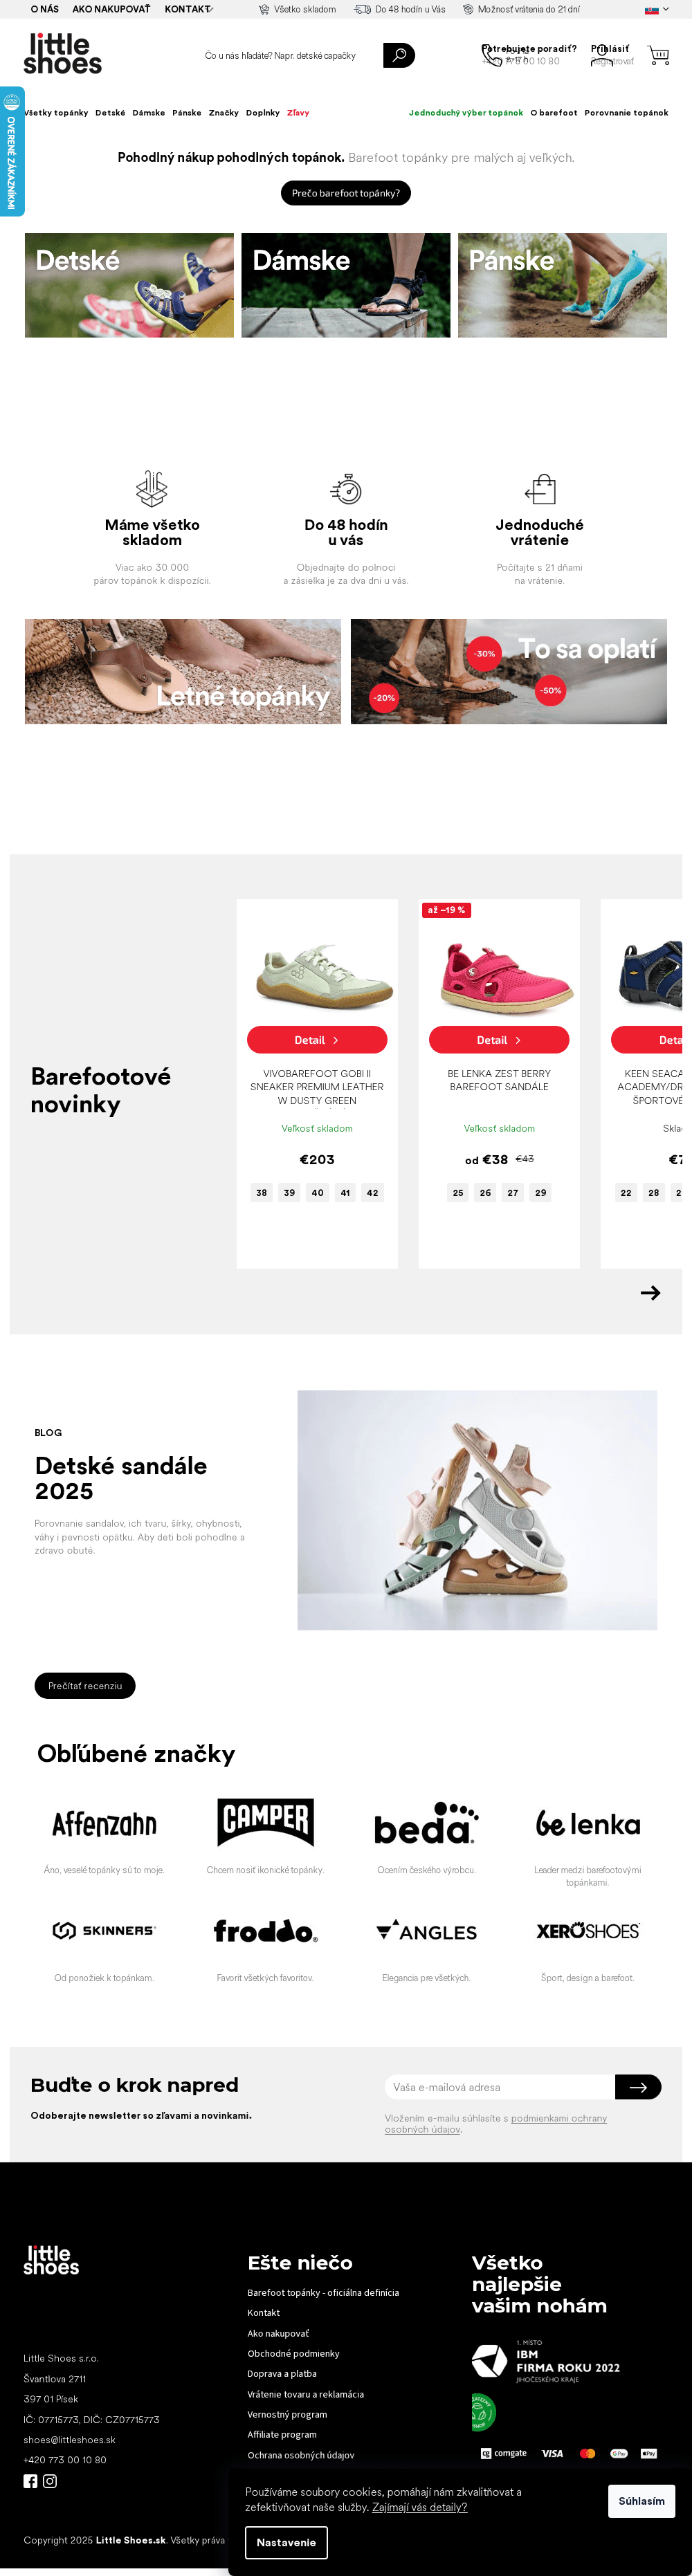Open the Dámske category banner
This screenshot has height=2576, width=692.
346,285
